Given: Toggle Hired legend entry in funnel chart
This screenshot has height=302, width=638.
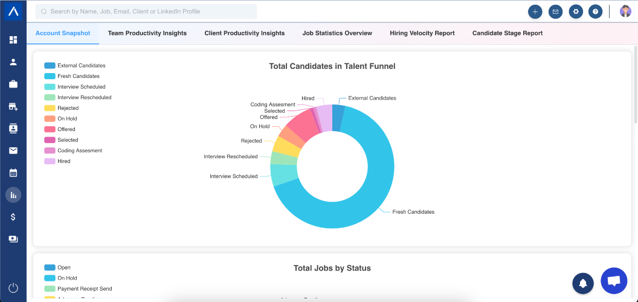Looking at the screenshot, I should pos(57,161).
